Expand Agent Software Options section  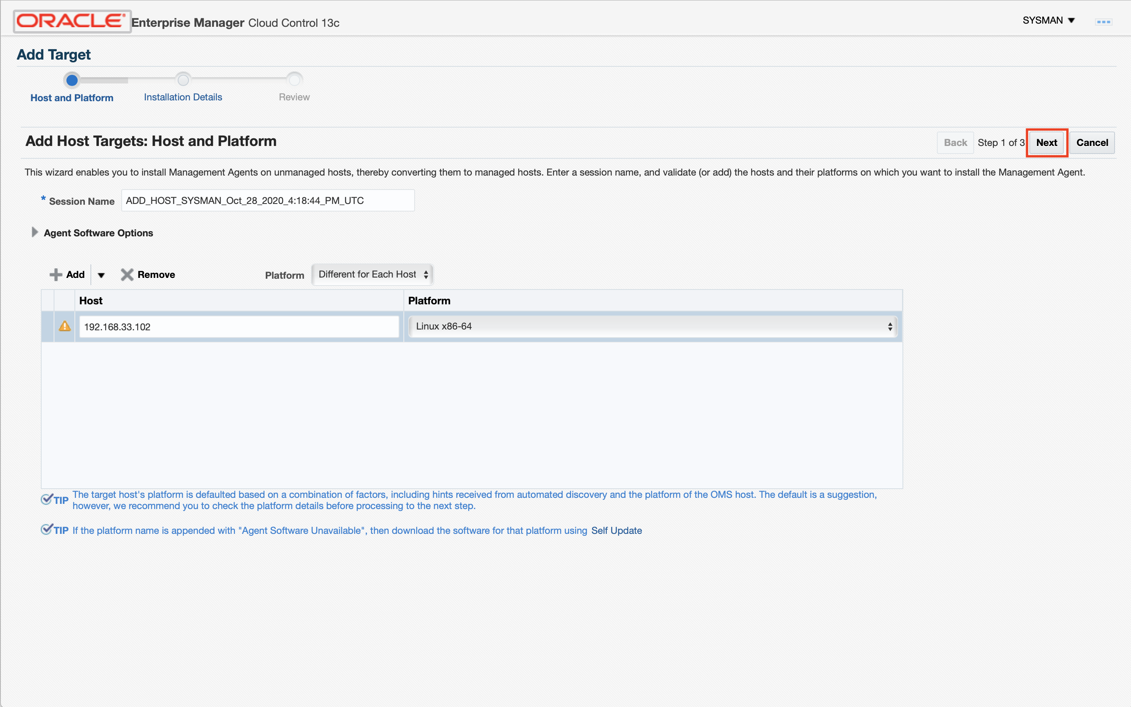tap(35, 232)
